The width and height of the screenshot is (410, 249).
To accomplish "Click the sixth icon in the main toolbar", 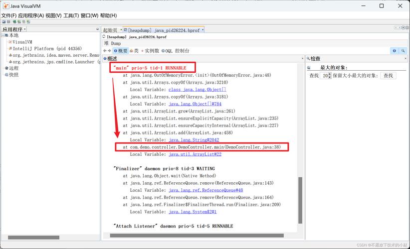I will click(x=28, y=22).
